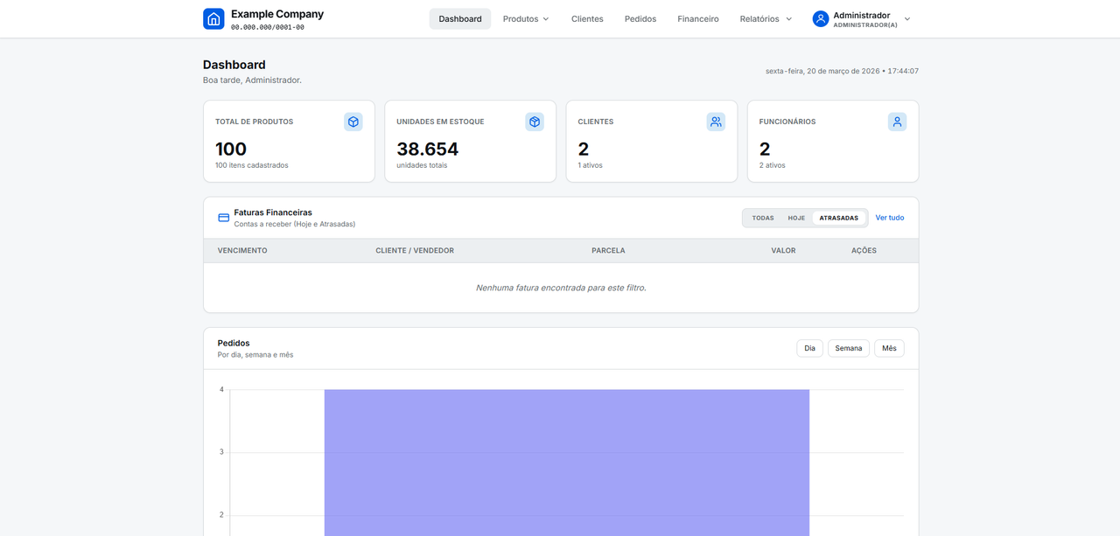
Task: Open the Administrador account menu chevron
Action: tap(907, 19)
